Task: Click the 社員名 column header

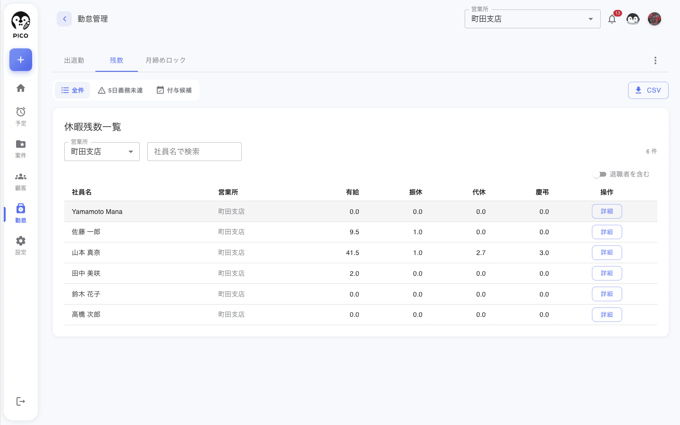Action: click(x=82, y=192)
